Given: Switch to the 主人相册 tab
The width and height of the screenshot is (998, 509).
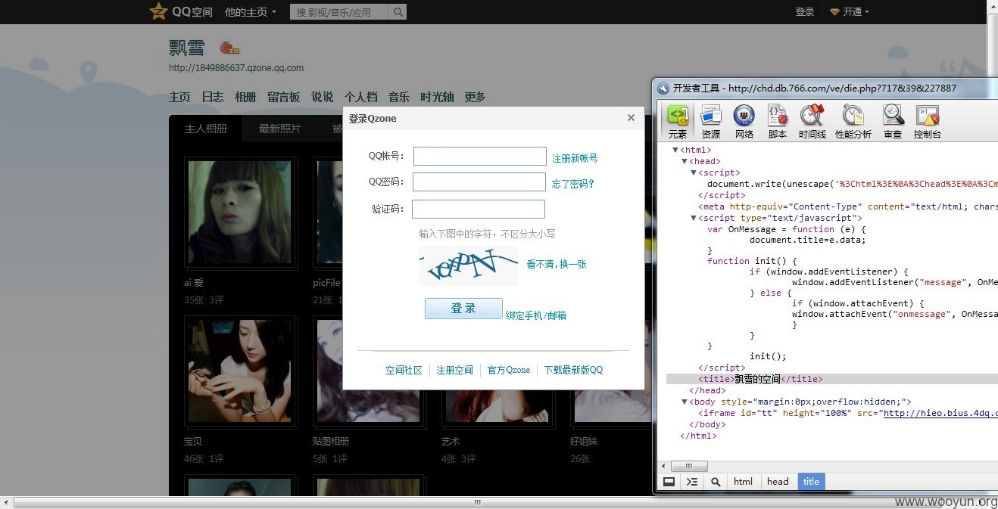Looking at the screenshot, I should (x=206, y=129).
